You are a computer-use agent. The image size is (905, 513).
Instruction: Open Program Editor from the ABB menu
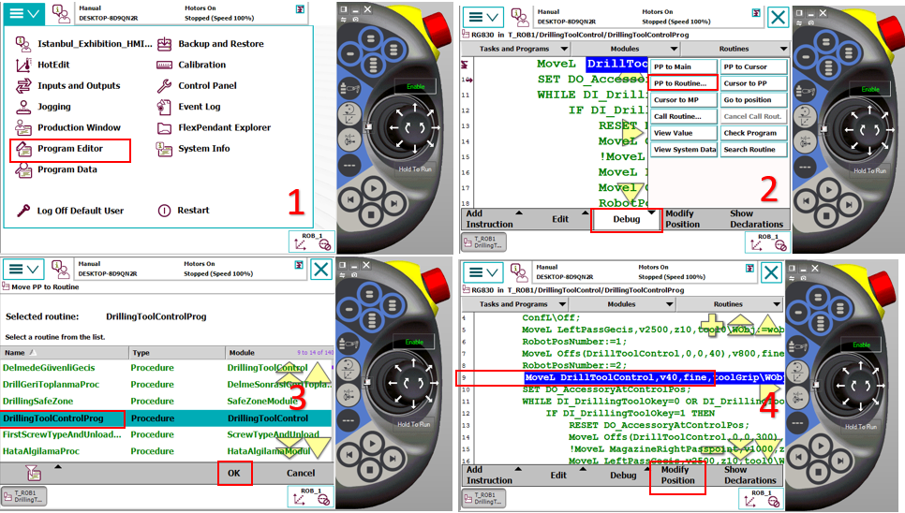pos(70,149)
